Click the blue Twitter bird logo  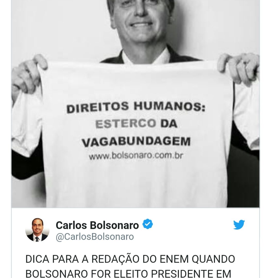tap(239, 224)
